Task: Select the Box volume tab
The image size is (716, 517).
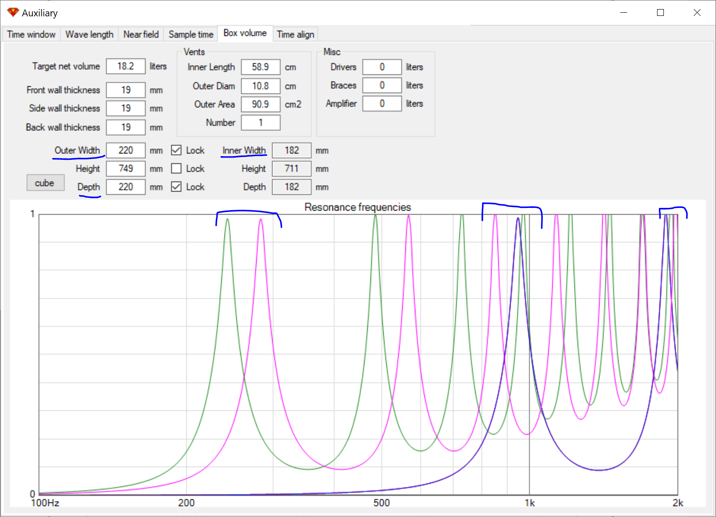Action: [x=245, y=33]
